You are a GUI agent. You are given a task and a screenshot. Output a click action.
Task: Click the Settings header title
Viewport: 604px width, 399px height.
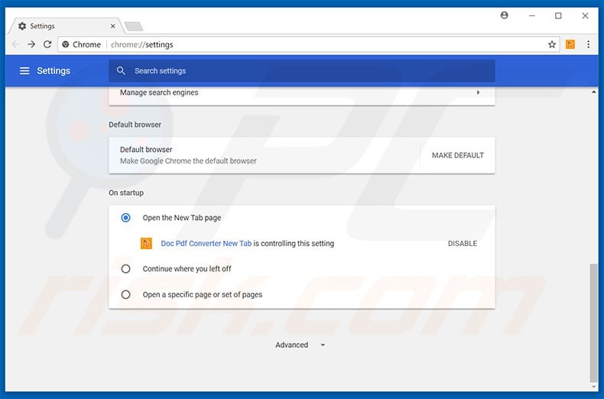pyautogui.click(x=54, y=71)
